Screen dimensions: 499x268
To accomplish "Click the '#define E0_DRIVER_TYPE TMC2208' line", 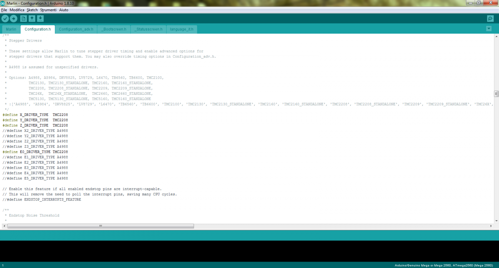I will (35, 152).
